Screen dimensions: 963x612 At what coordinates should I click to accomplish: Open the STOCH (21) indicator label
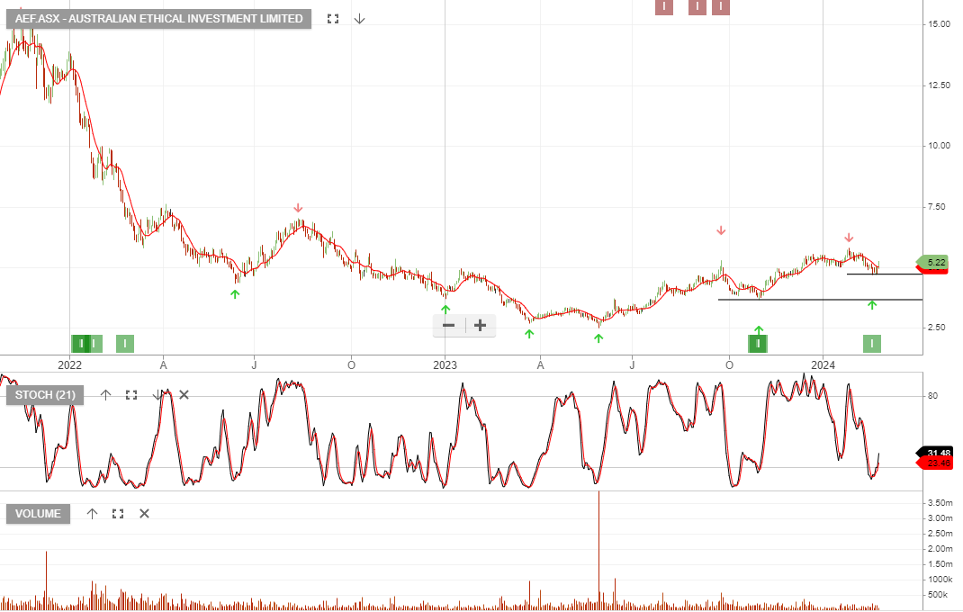[x=43, y=395]
